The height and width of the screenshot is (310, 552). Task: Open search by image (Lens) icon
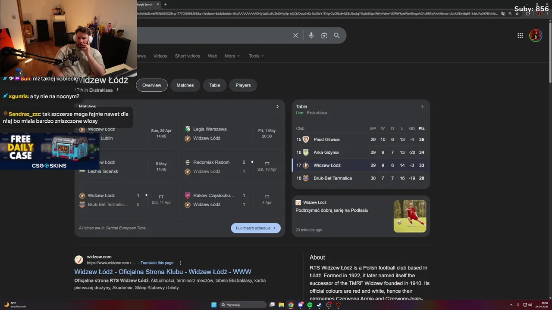point(324,35)
